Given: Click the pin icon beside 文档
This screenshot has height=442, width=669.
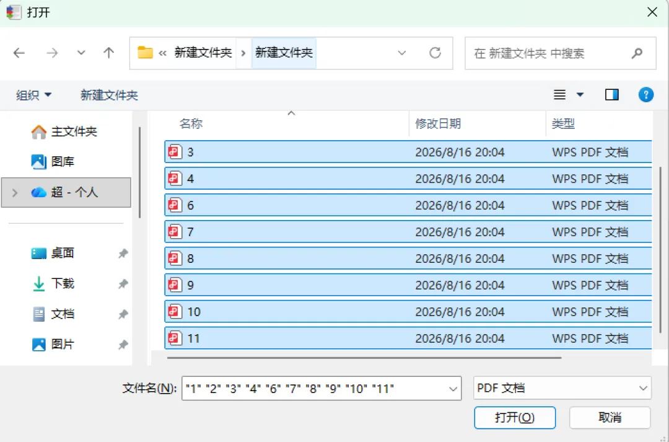Looking at the screenshot, I should coord(123,315).
